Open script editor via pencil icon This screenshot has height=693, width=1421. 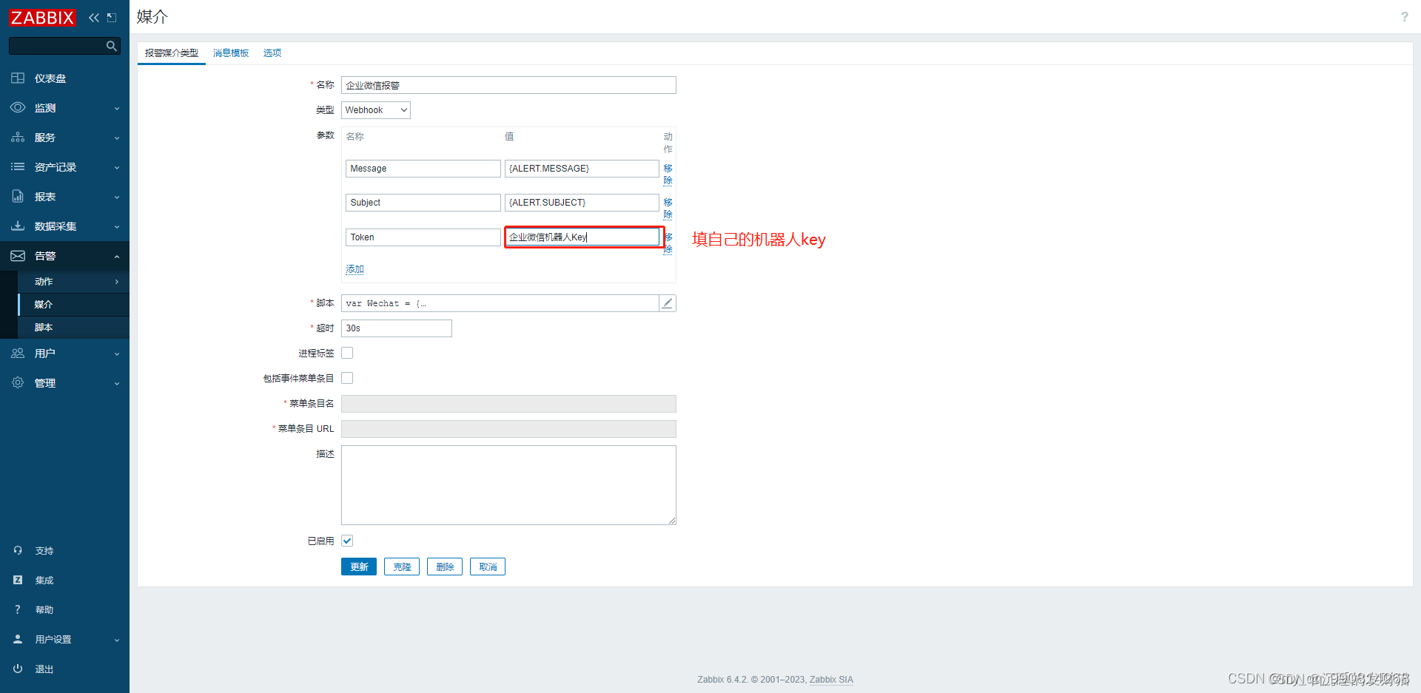click(x=668, y=303)
